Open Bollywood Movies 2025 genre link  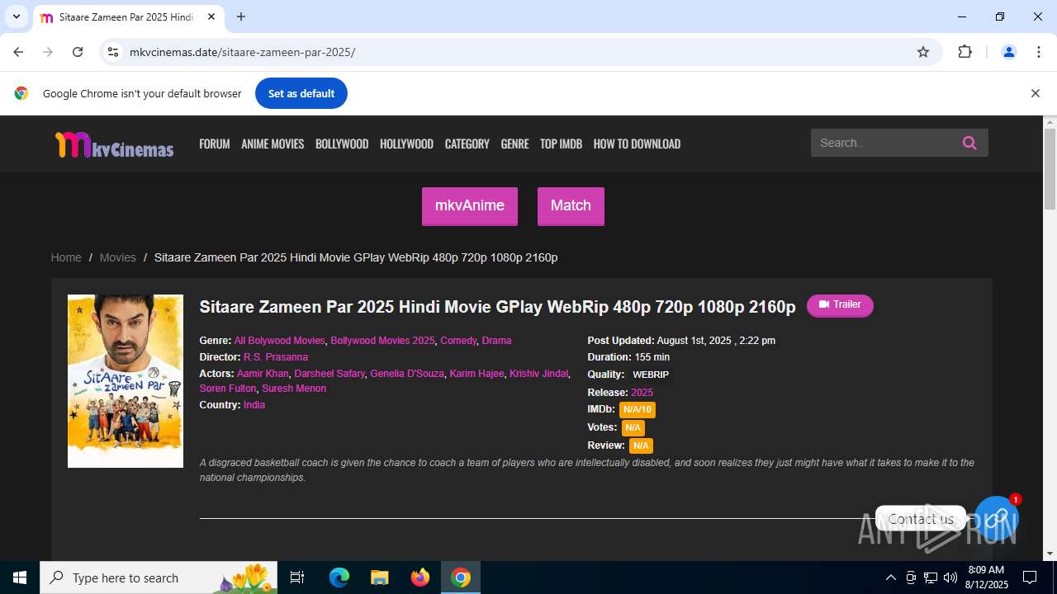(382, 341)
